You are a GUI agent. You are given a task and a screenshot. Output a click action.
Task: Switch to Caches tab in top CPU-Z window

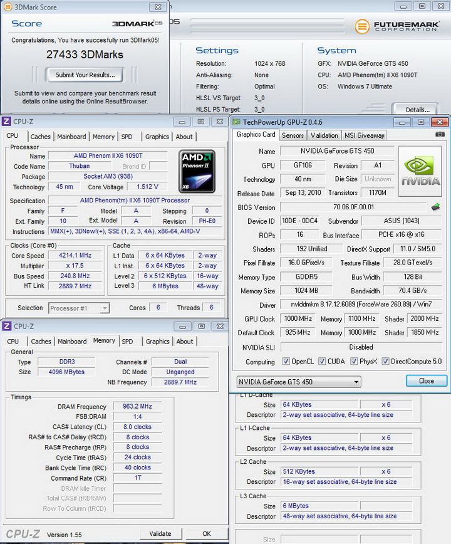click(41, 137)
